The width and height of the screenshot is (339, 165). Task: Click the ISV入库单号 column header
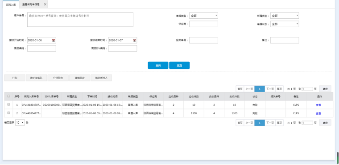pos(52,97)
